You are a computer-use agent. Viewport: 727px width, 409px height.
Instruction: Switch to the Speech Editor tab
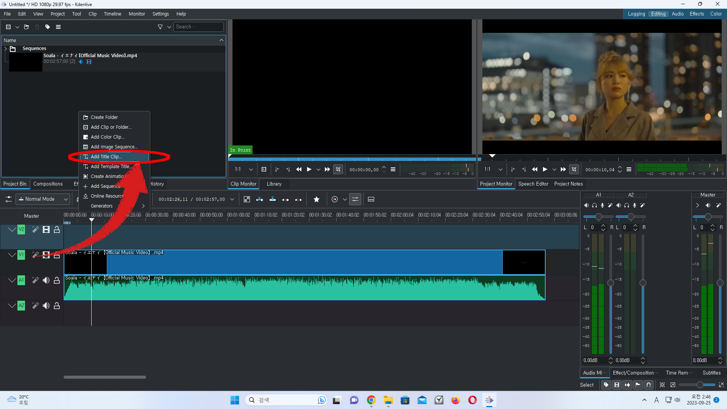coord(533,184)
